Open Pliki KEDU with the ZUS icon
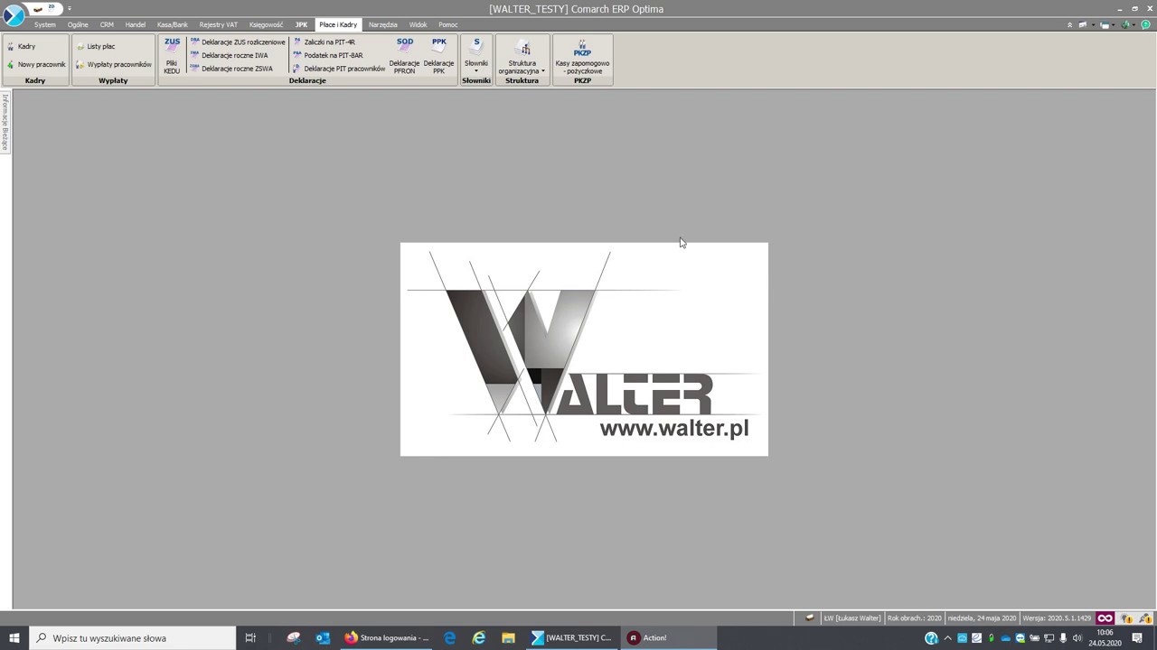 [x=172, y=56]
